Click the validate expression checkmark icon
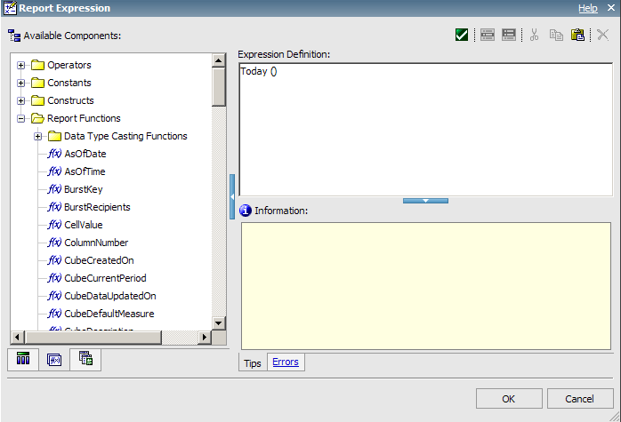Image resolution: width=621 pixels, height=422 pixels. coord(462,36)
